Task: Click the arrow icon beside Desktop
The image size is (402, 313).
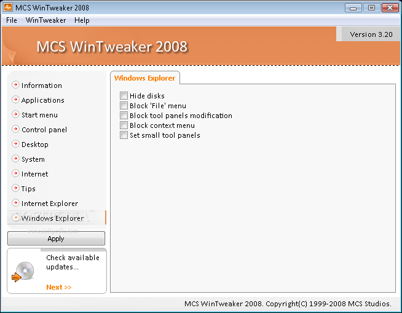Action: click(x=15, y=144)
